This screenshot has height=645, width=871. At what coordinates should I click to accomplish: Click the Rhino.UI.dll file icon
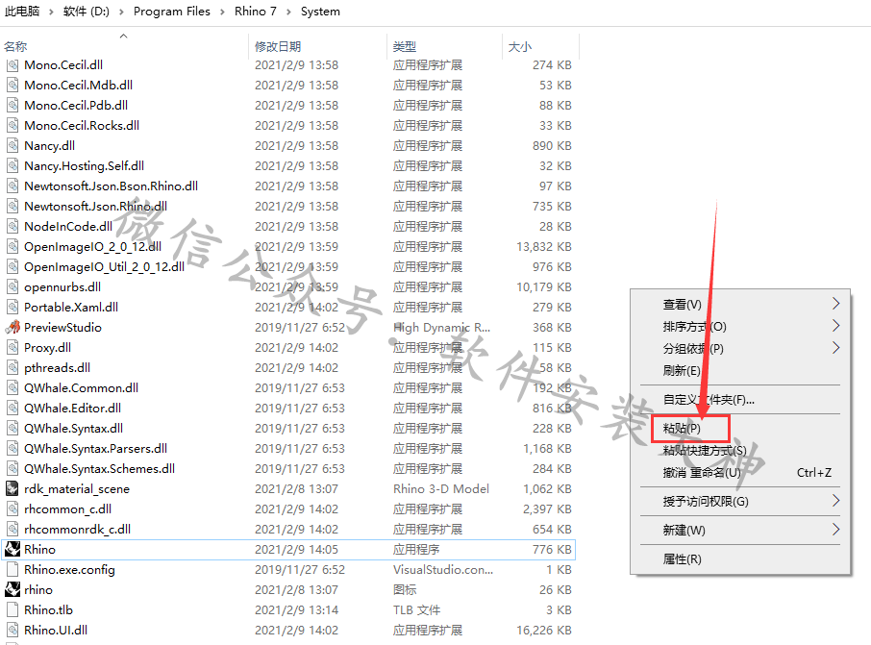(x=12, y=630)
